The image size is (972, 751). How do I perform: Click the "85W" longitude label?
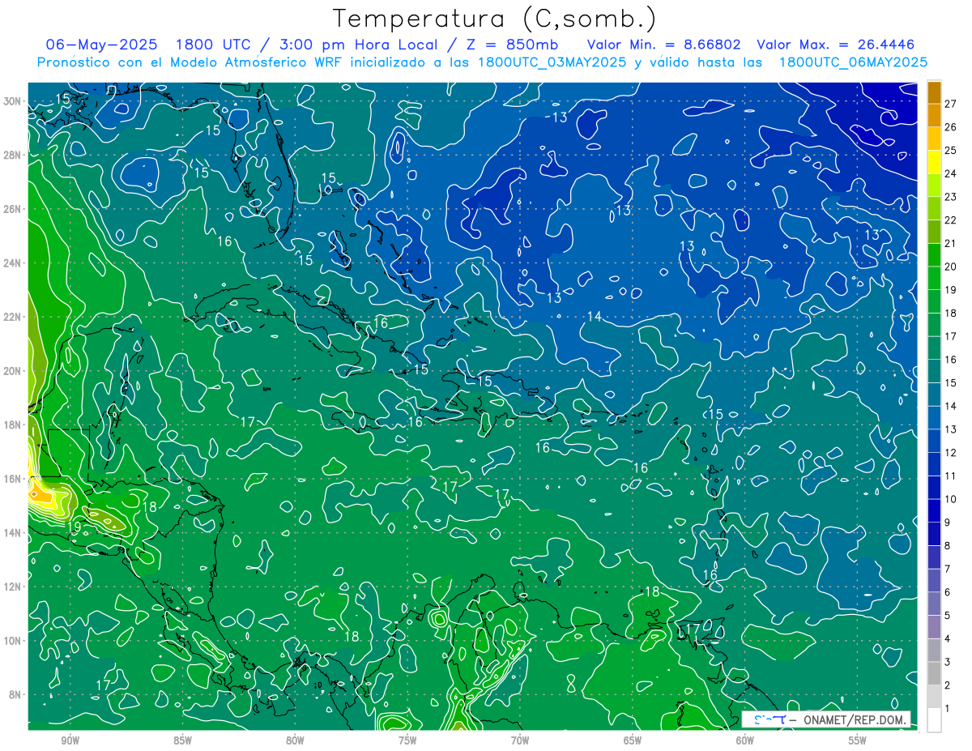click(182, 740)
